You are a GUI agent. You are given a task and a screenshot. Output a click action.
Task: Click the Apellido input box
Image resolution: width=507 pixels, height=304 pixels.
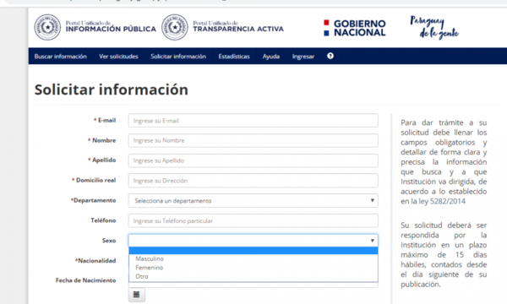pos(253,160)
